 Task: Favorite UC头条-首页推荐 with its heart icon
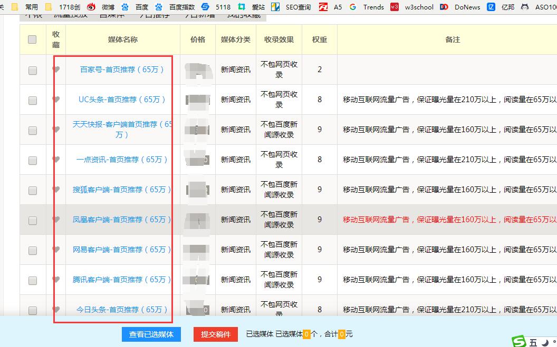pos(56,99)
